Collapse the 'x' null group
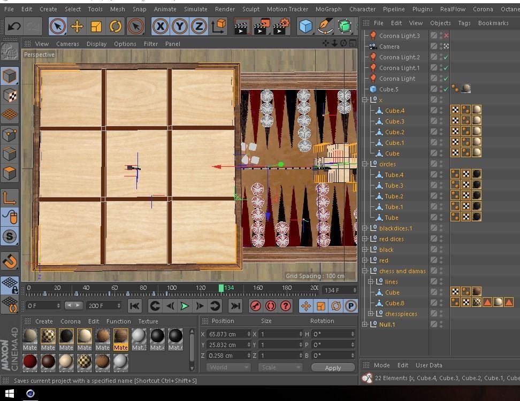Viewport: 520px width, 401px height. pos(365,100)
